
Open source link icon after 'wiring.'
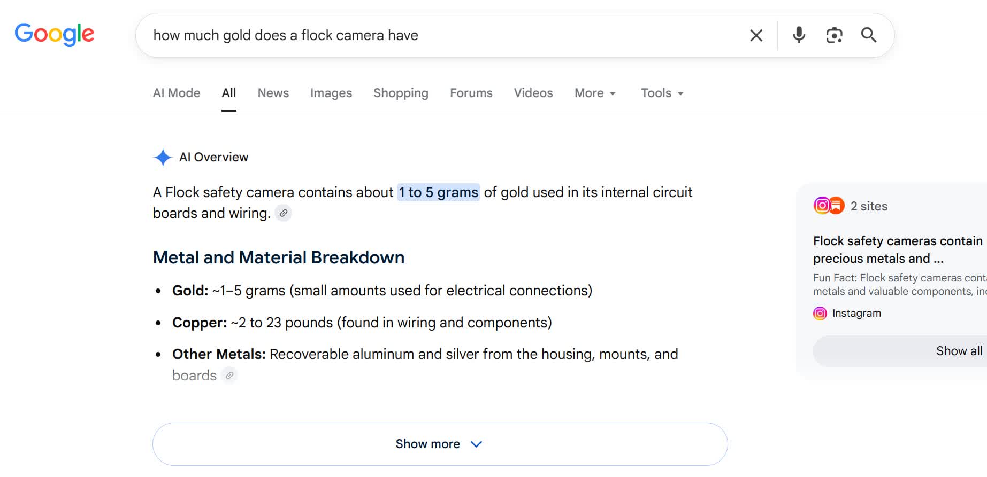tap(283, 213)
